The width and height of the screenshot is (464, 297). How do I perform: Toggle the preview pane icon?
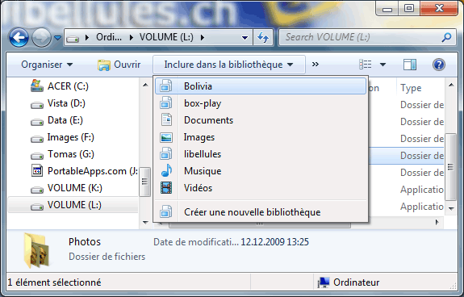(410, 65)
